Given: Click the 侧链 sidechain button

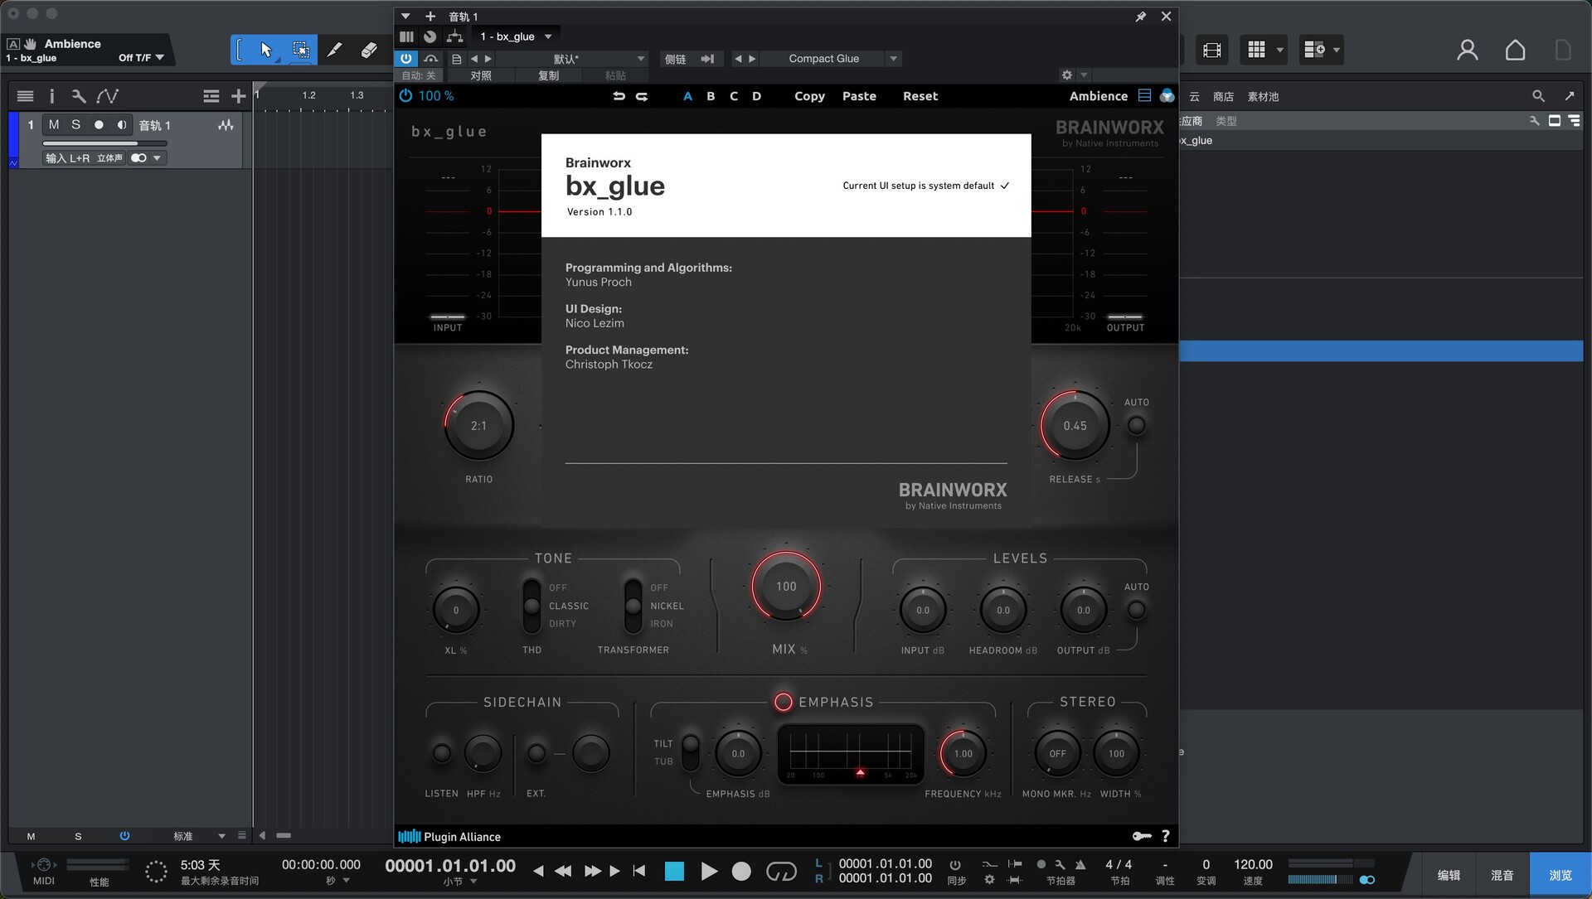Looking at the screenshot, I should pos(676,59).
